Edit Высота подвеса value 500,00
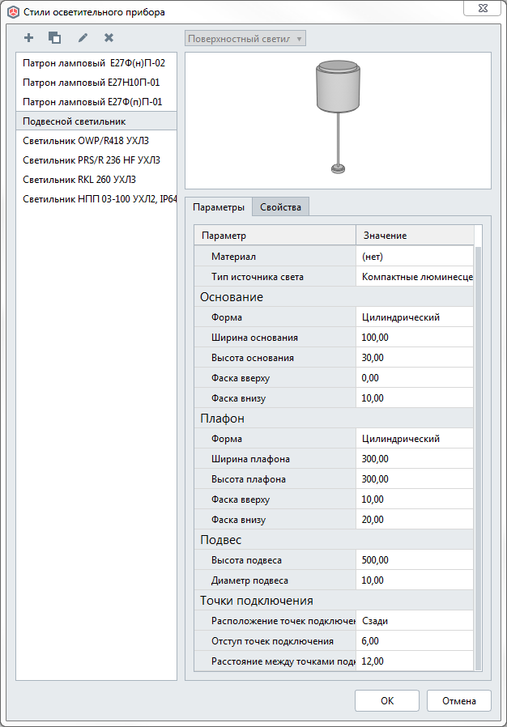Viewport: 507px width, 727px height. point(415,560)
